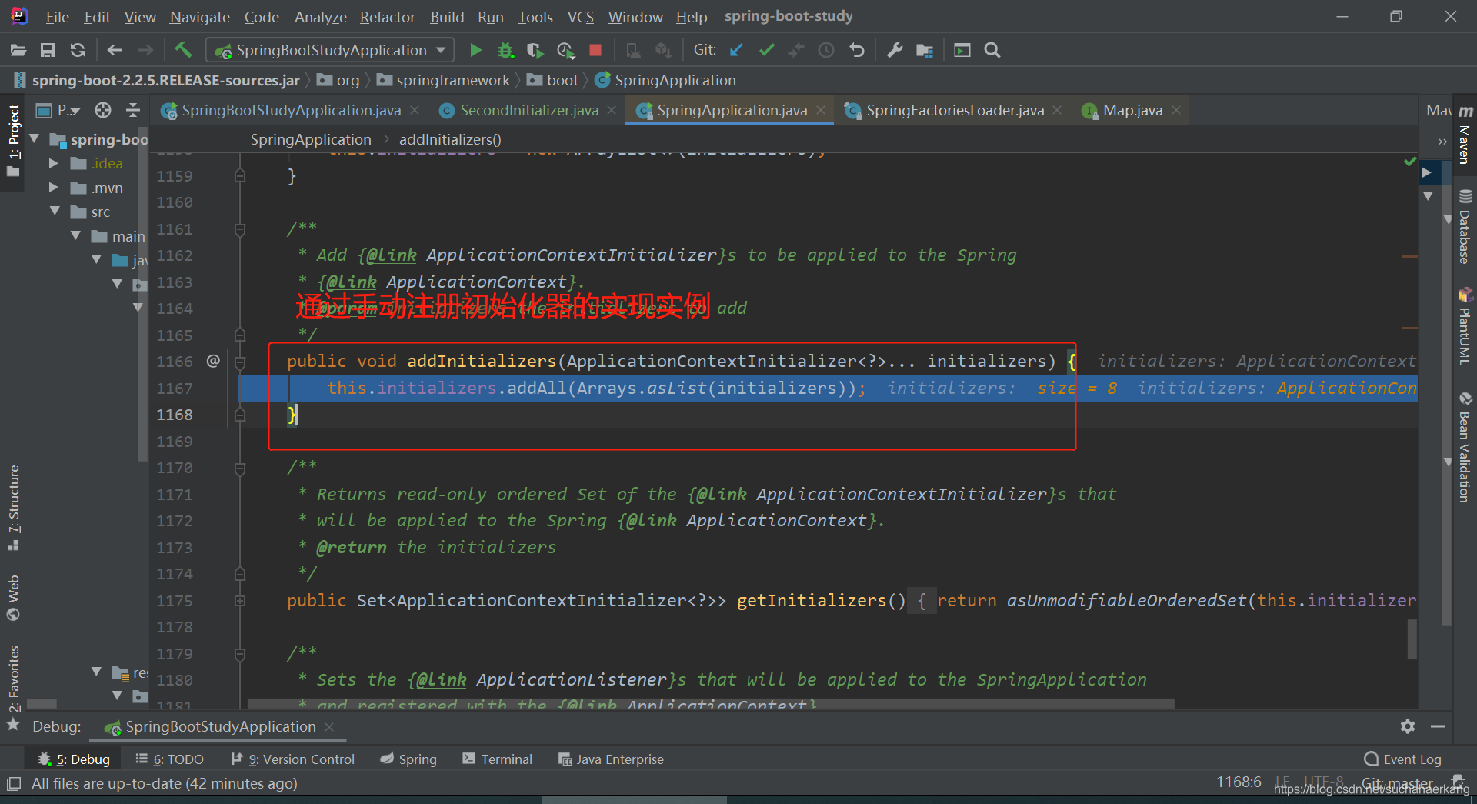Screen dimensions: 1477x804
Task: Start debugging with the green bug icon
Action: coord(505,50)
